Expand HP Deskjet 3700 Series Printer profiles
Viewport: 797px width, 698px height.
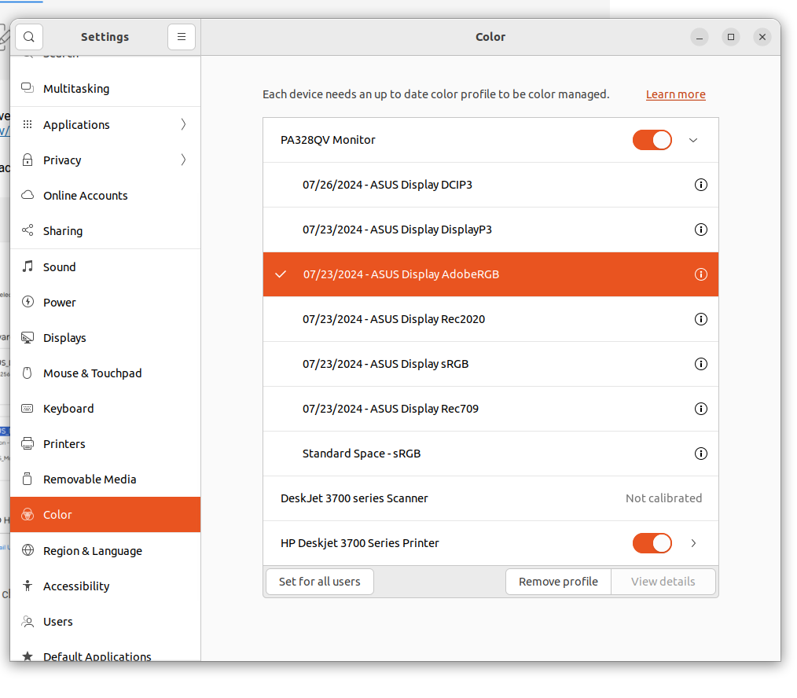(x=693, y=543)
